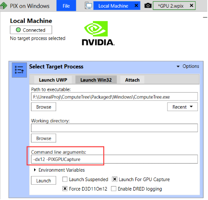Open the Recent executables dropdown

(182, 107)
